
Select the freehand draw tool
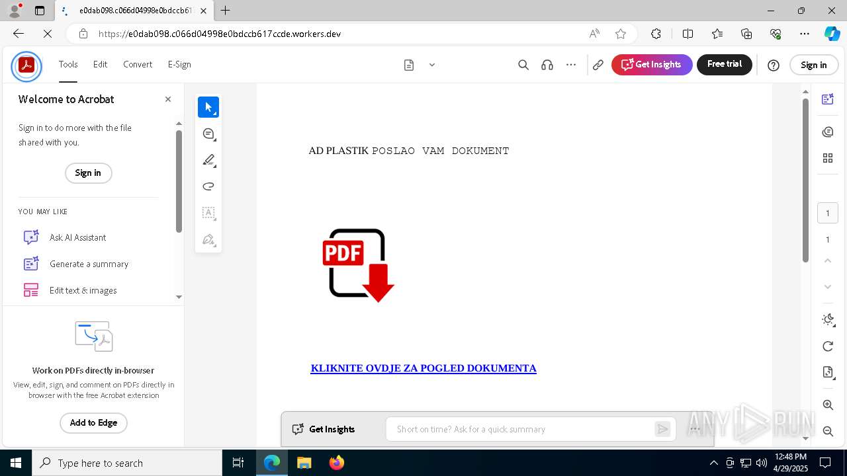click(x=208, y=186)
